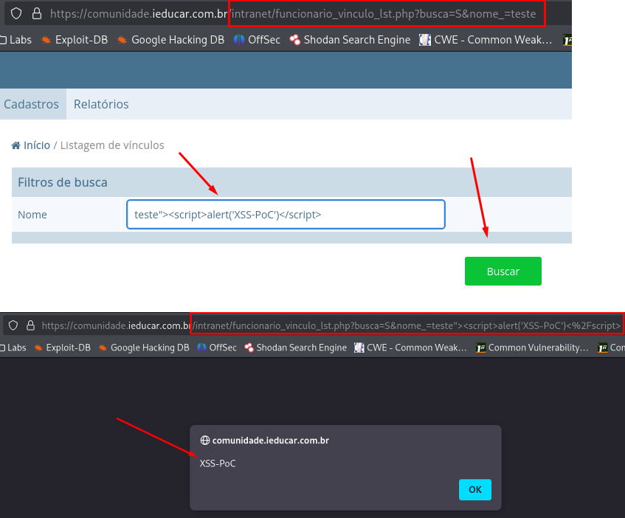Click the home icon next to Início
Viewport: 625px width, 518px height.
click(16, 145)
